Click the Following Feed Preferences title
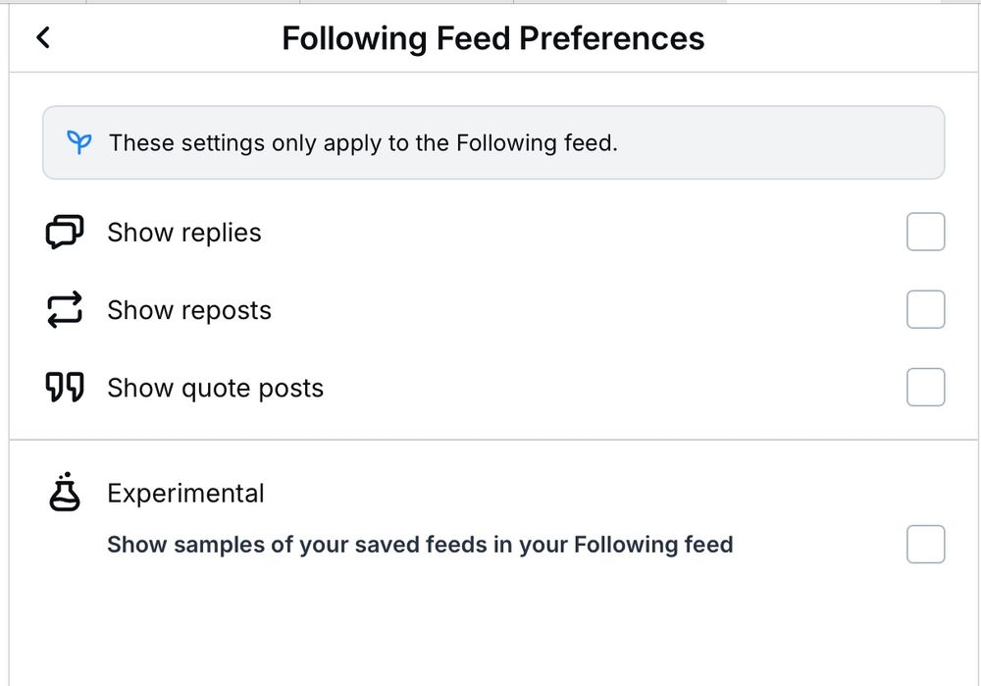The height and width of the screenshot is (686, 981). [492, 38]
